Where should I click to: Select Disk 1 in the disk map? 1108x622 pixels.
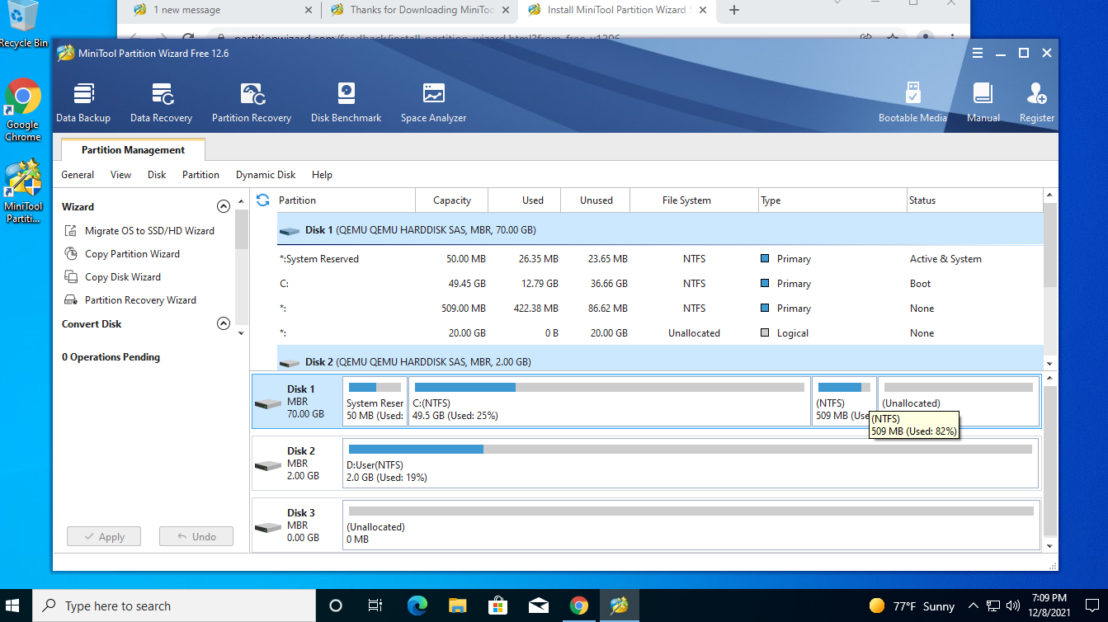(297, 401)
